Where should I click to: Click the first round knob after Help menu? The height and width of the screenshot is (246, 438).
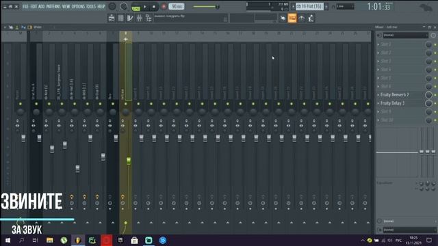(x=112, y=6)
